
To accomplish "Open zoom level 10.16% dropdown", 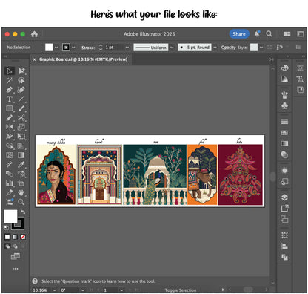I will 54,290.
